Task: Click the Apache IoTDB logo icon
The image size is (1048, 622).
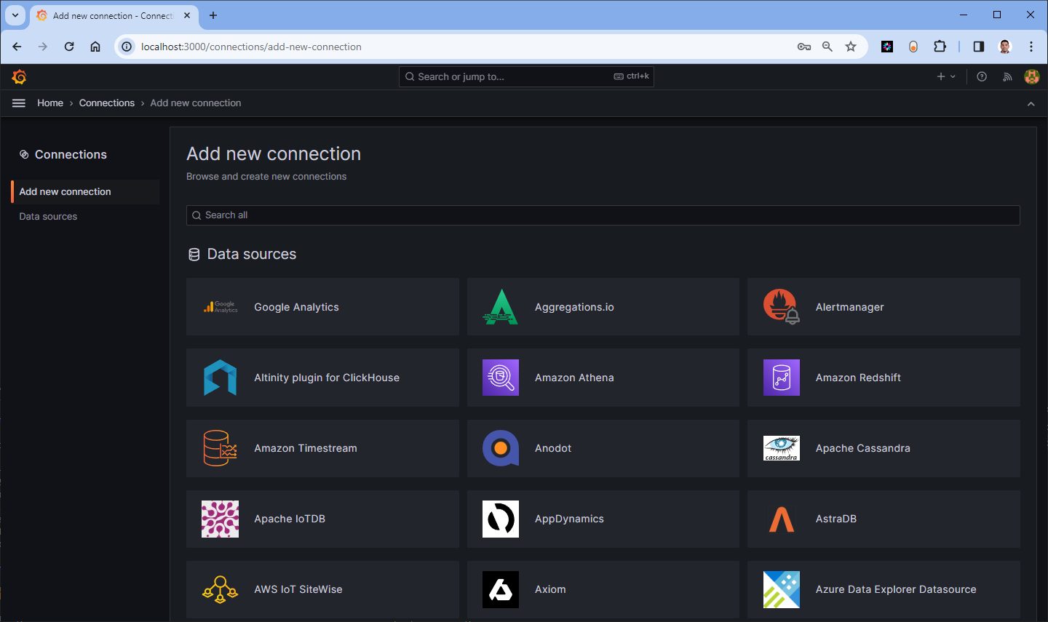Action: (x=221, y=519)
